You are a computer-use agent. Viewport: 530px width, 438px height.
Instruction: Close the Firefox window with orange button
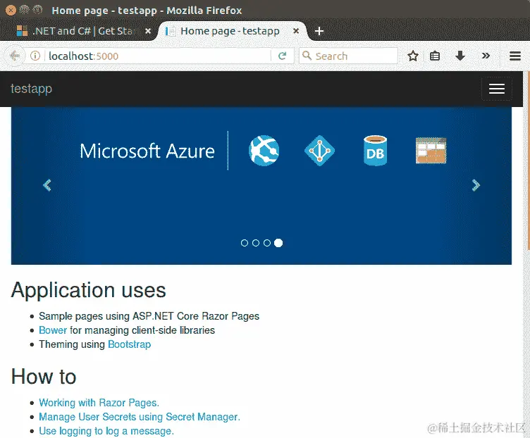click(x=11, y=11)
